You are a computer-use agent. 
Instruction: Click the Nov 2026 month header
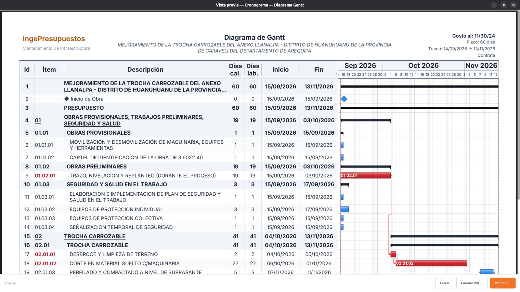481,66
